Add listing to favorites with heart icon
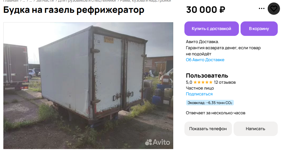The width and height of the screenshot is (285, 151). coord(274,9)
